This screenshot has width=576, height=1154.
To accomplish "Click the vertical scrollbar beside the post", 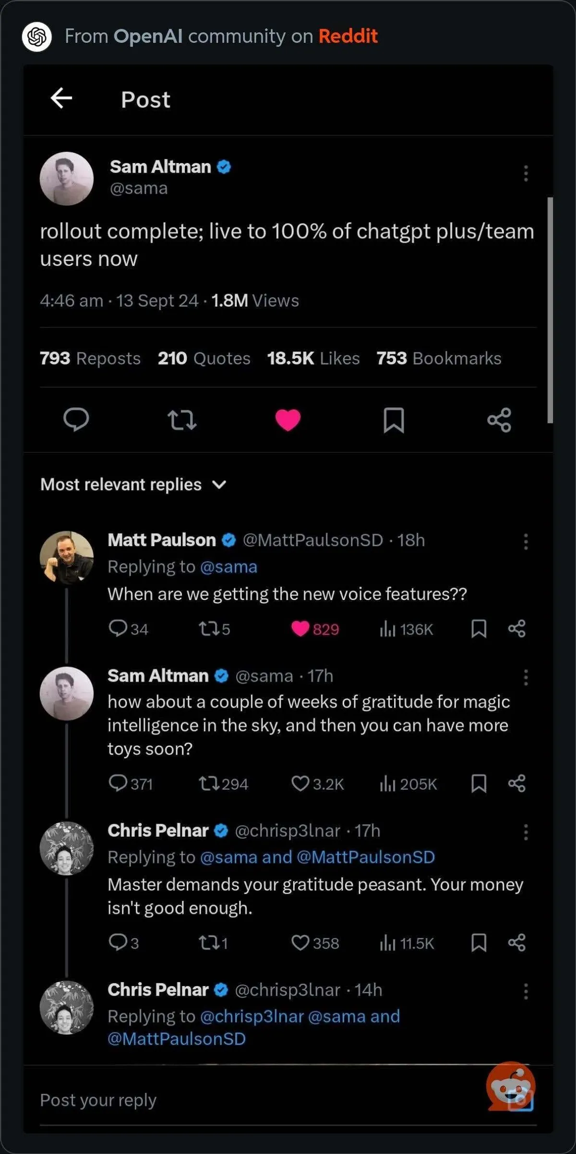I will click(x=550, y=310).
